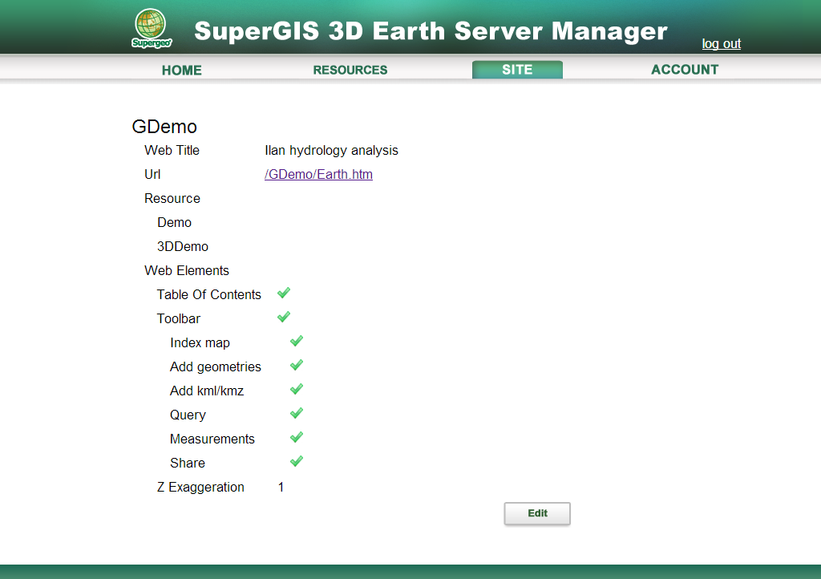821x579 pixels.
Task: Click the Add geometries label
Action: point(215,367)
